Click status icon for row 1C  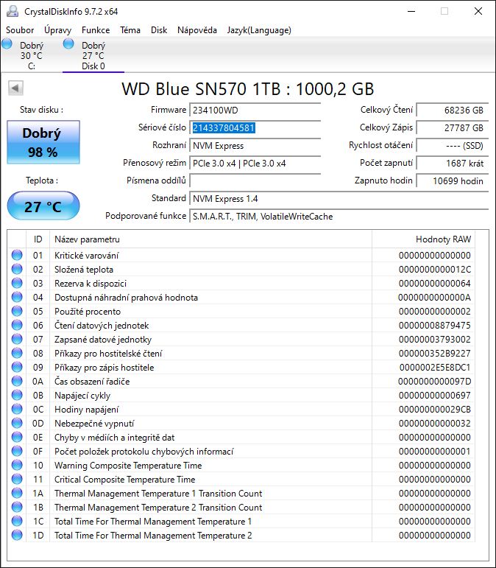(x=17, y=522)
